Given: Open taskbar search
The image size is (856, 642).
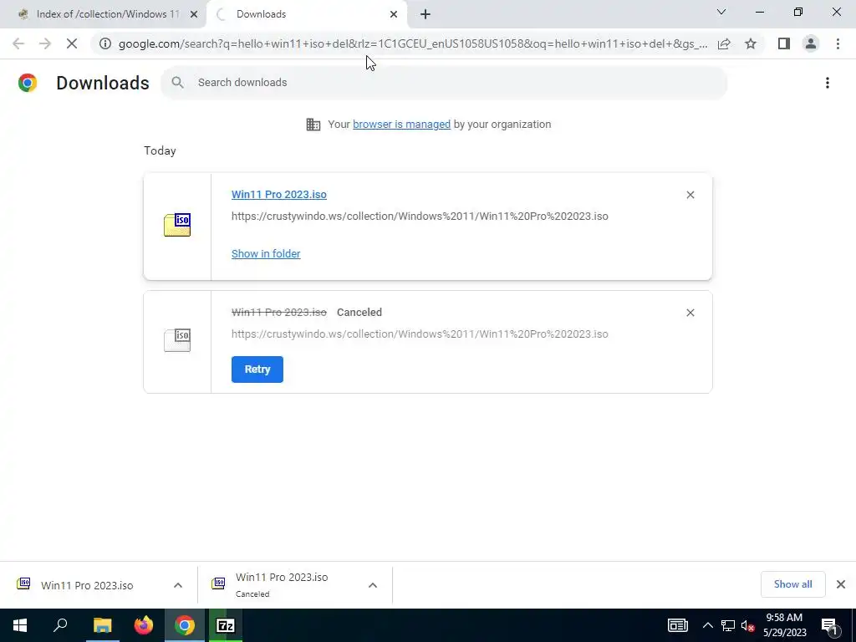Looking at the screenshot, I should pos(60,625).
